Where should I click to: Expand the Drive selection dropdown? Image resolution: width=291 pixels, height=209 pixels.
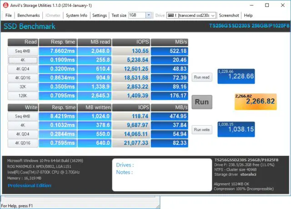click(x=213, y=15)
